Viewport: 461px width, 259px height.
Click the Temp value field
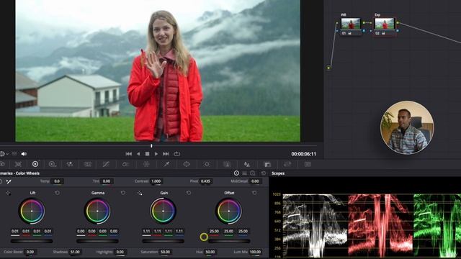tap(57, 181)
